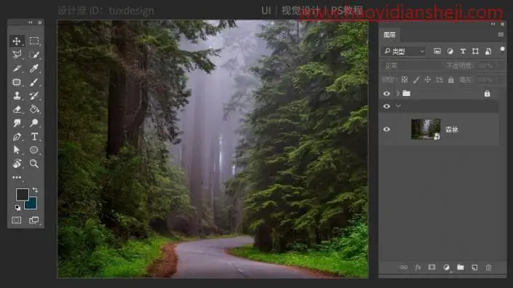Add a layer style with fx button
The image size is (513, 288).
click(x=418, y=268)
